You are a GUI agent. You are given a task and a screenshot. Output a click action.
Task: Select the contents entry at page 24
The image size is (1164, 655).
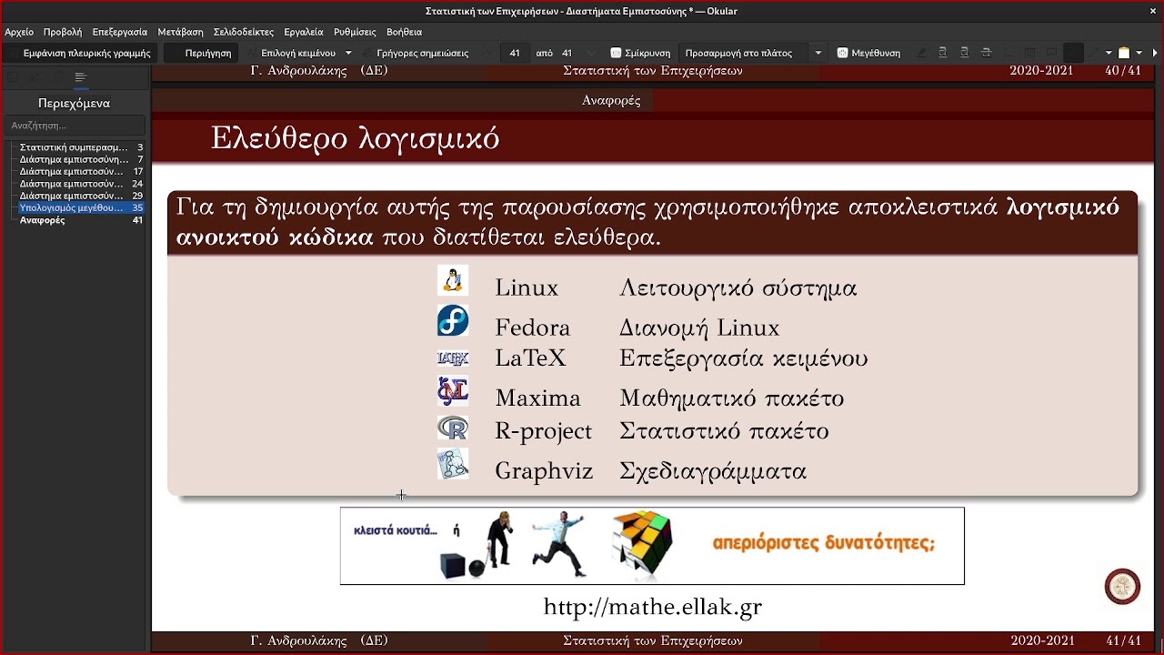tap(81, 183)
